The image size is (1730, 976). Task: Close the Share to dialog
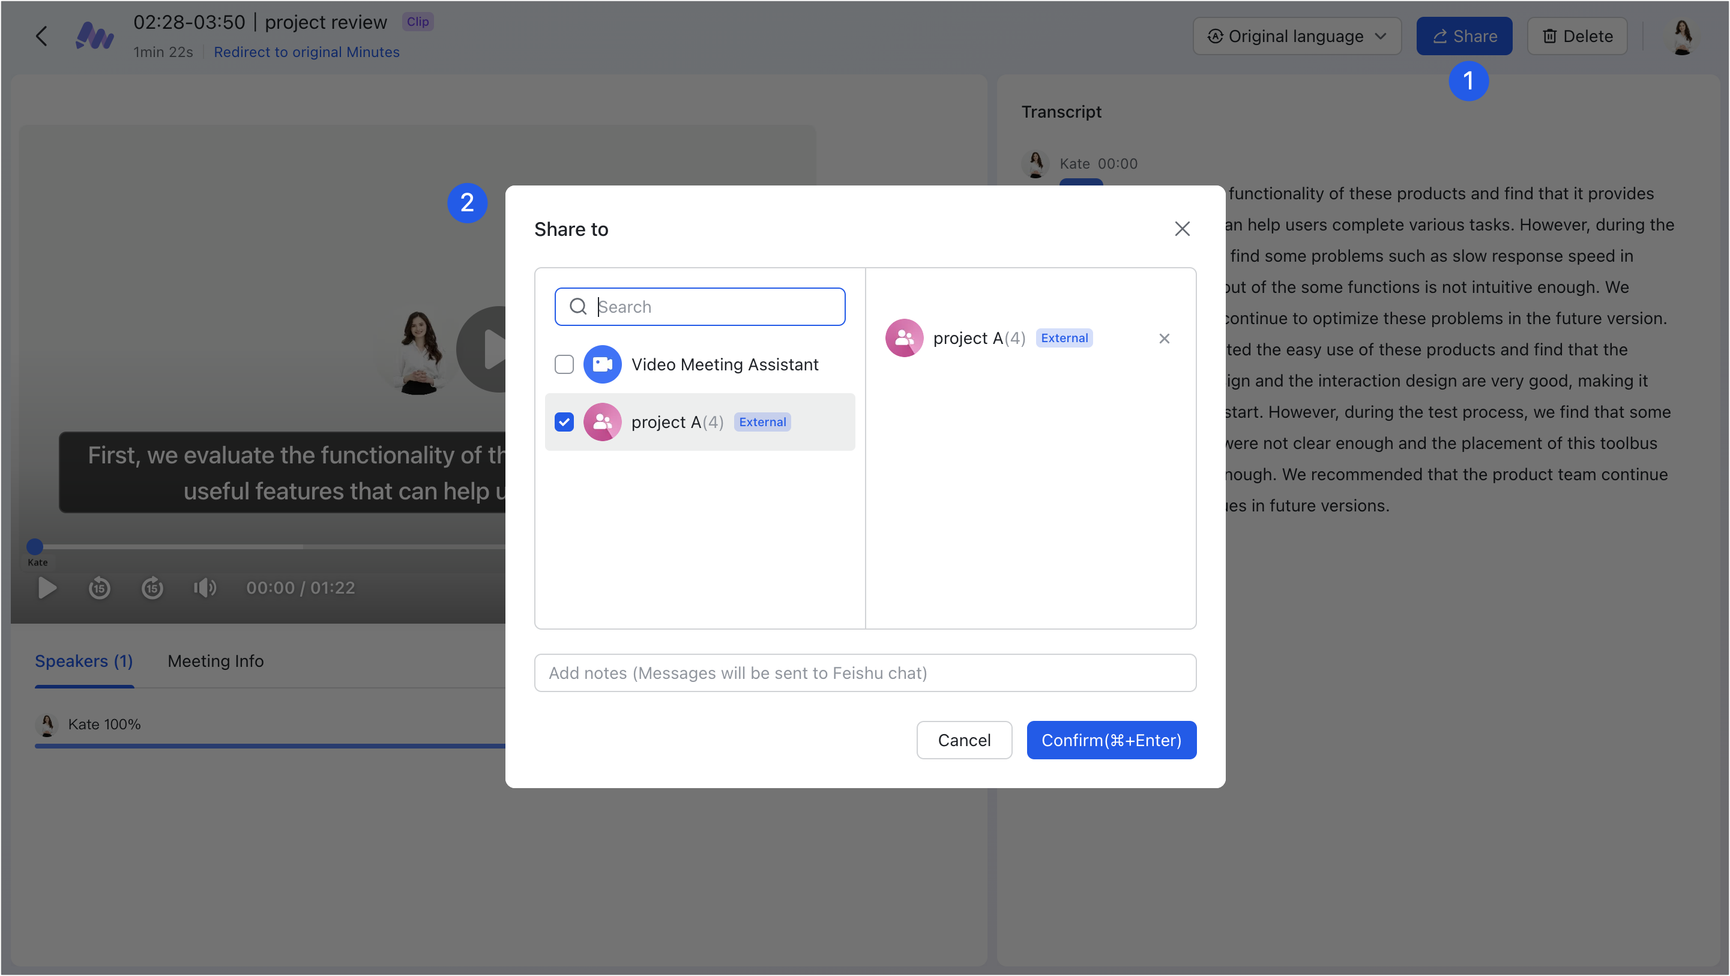click(1182, 229)
